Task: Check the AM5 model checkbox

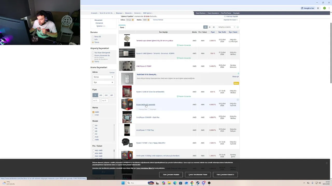Action: [93, 140]
